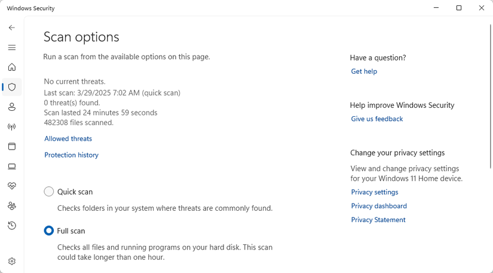Open the Privacy dashboard link

[379, 206]
